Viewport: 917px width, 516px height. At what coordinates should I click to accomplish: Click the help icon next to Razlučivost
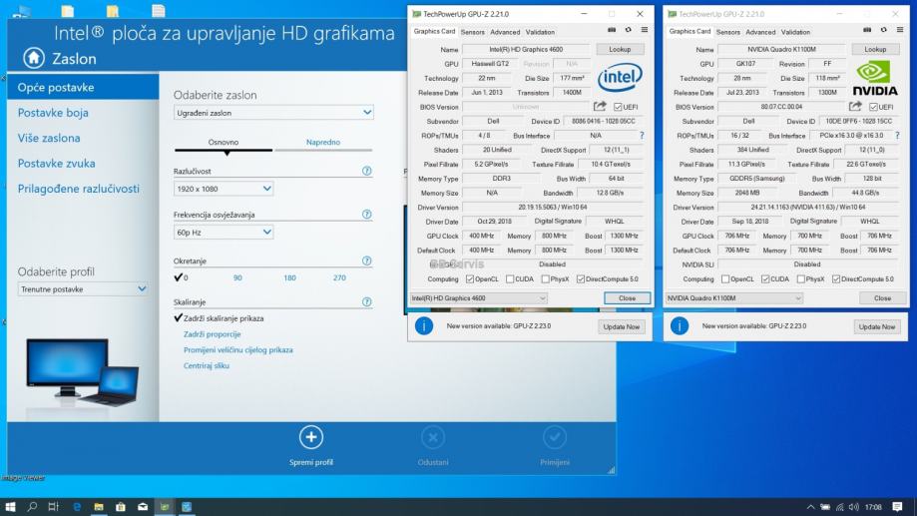click(366, 172)
